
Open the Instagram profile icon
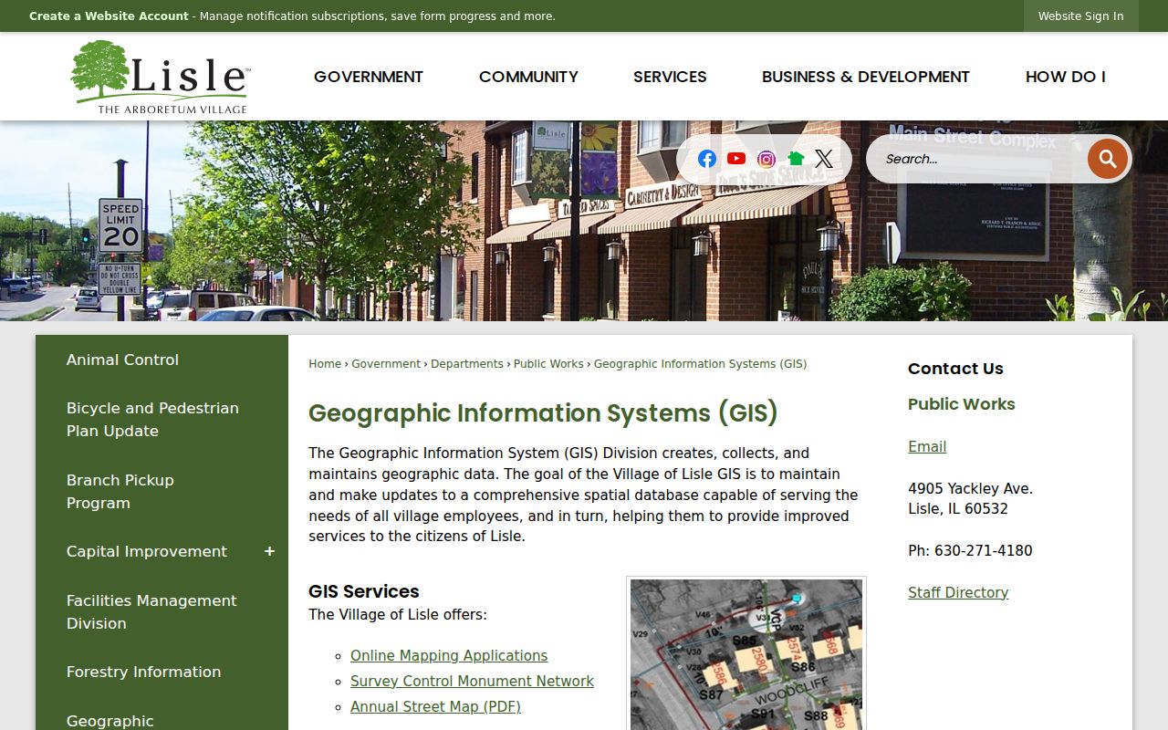click(766, 159)
